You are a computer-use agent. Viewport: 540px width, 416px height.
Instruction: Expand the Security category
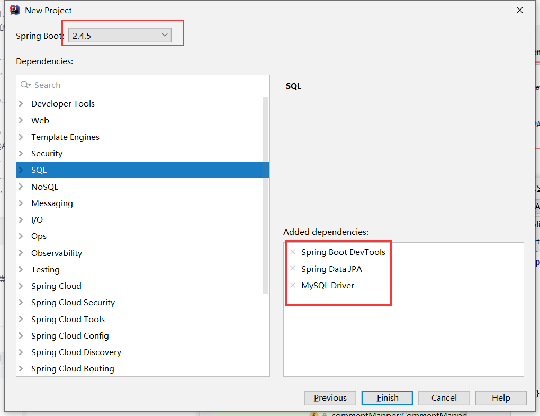pos(21,153)
